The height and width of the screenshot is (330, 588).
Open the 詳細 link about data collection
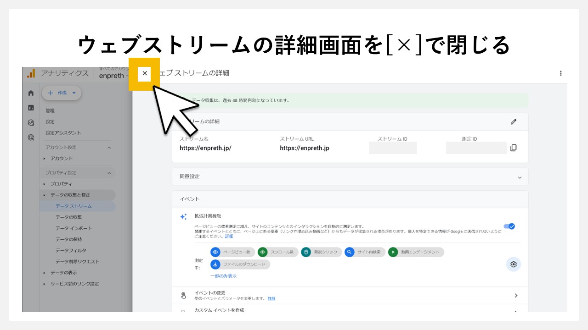point(229,236)
